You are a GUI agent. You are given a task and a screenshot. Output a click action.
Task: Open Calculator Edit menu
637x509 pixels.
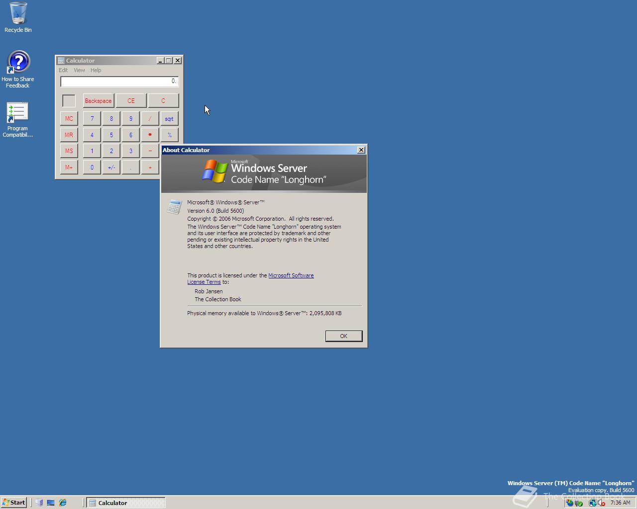[63, 70]
